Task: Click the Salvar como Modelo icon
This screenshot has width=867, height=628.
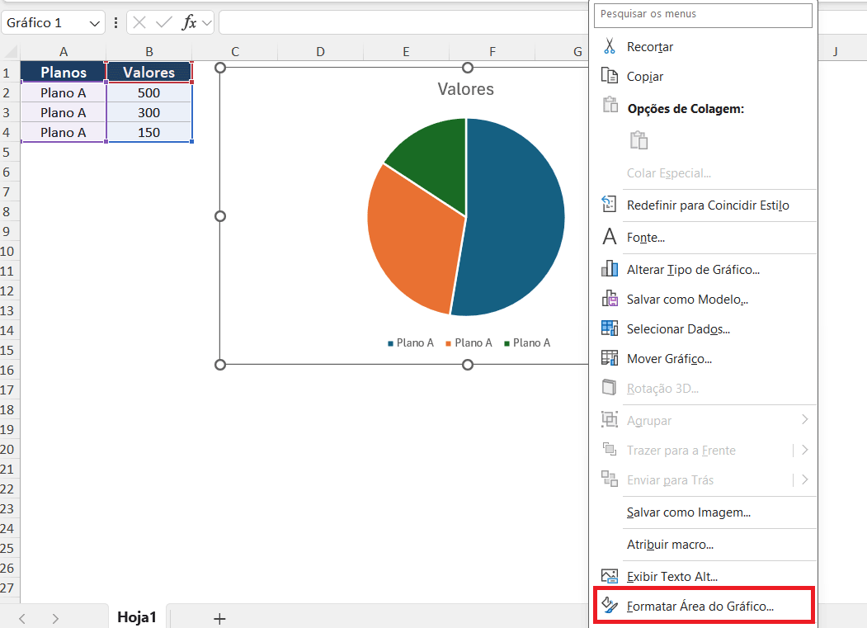Action: [610, 299]
